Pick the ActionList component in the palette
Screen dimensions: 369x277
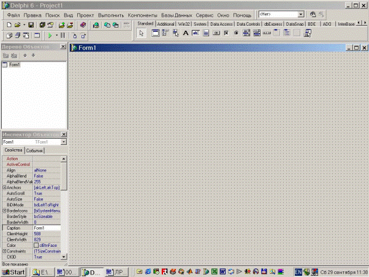(307, 33)
